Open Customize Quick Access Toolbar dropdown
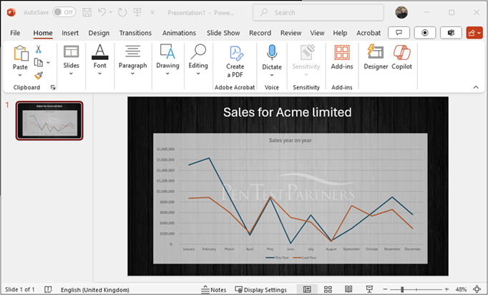 point(152,12)
